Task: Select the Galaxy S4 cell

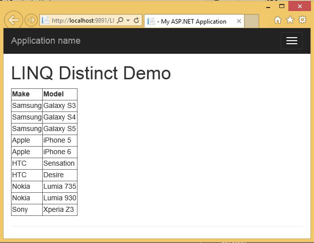Action: (x=60, y=117)
